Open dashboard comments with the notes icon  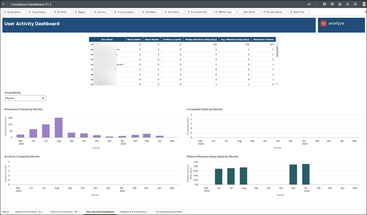click(332, 4)
